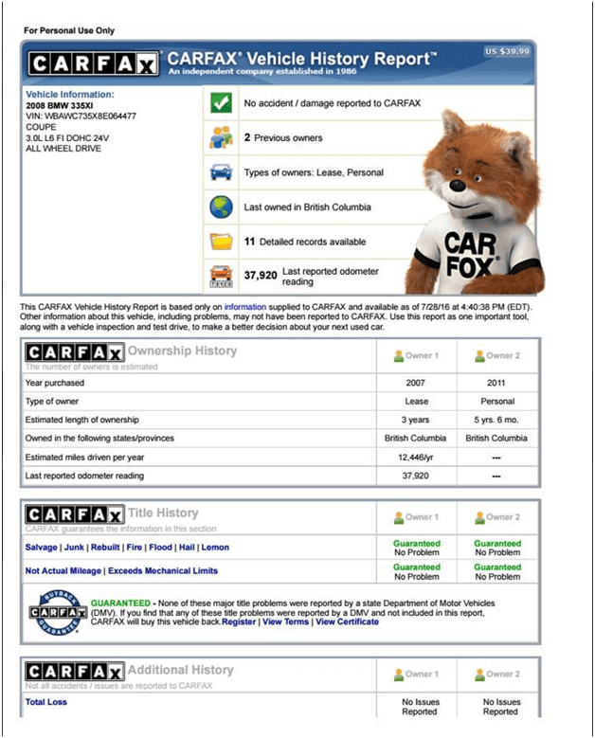The width and height of the screenshot is (595, 738).
Task: Open the Fire title link
Action: coord(135,548)
